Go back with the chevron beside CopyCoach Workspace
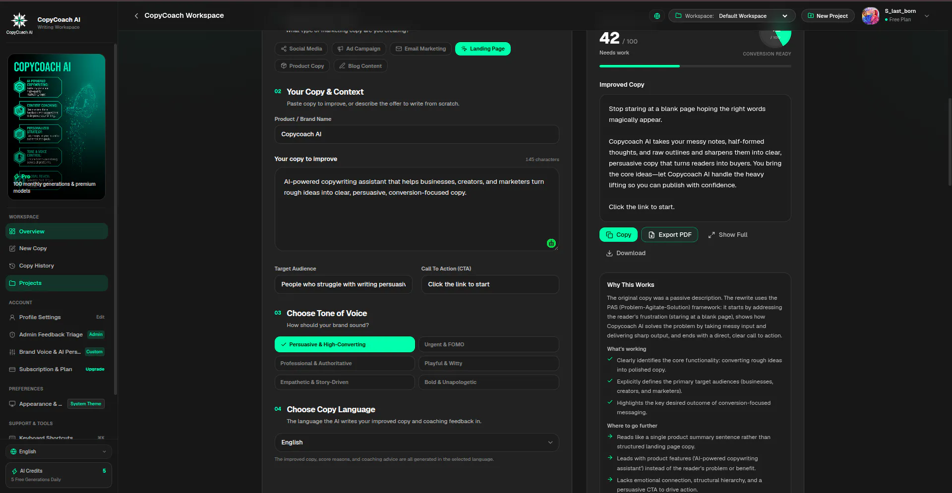The height and width of the screenshot is (493, 952). pyautogui.click(x=136, y=16)
